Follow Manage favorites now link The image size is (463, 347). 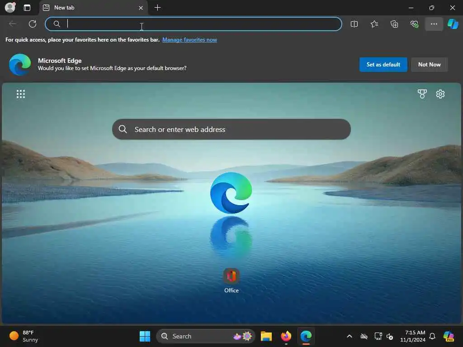coord(189,40)
